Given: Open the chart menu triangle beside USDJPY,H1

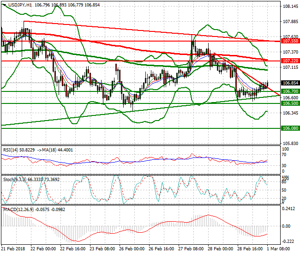Looking at the screenshot, I should 5,5.
